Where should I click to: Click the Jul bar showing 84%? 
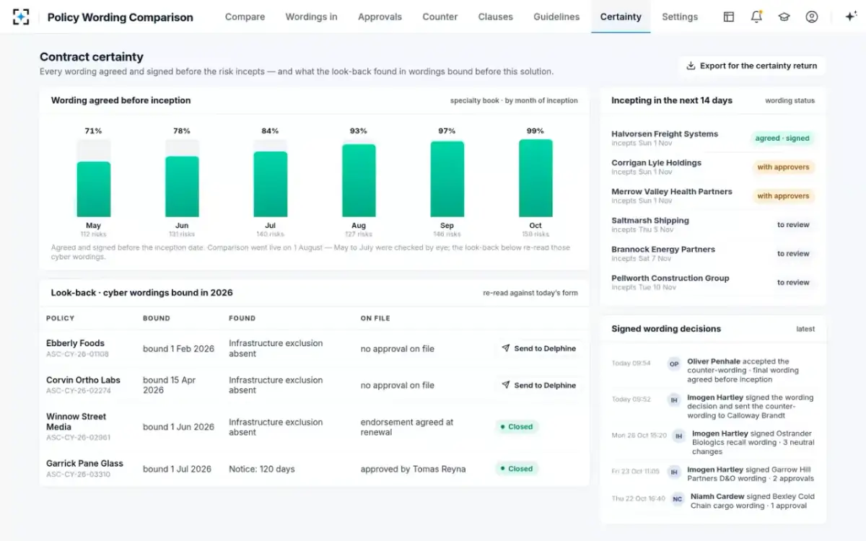(270, 184)
